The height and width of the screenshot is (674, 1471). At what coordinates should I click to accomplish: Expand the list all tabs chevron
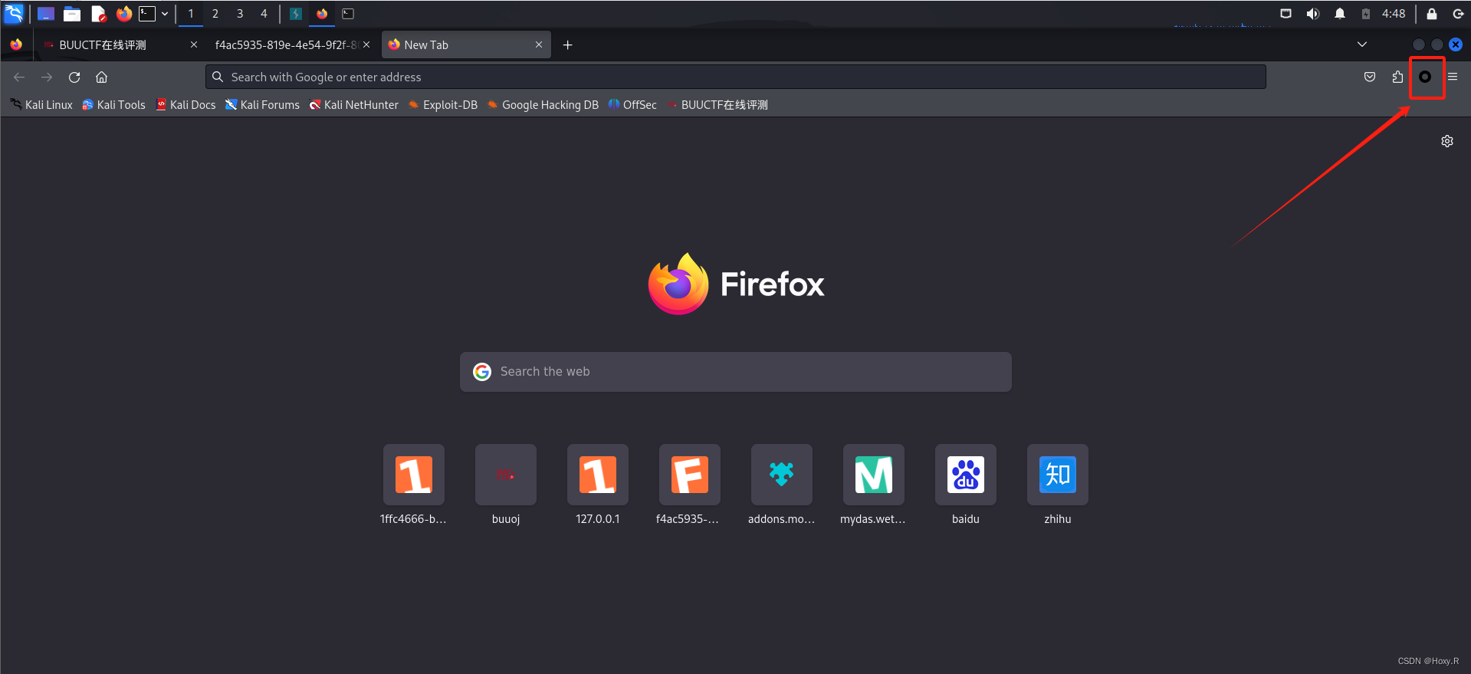click(x=1362, y=44)
